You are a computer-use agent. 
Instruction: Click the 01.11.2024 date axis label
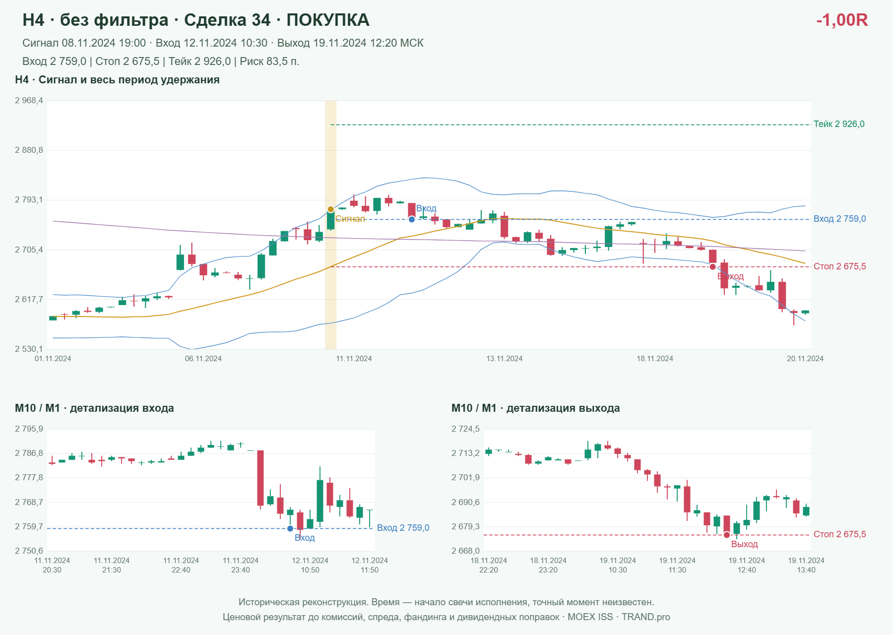pyautogui.click(x=53, y=359)
